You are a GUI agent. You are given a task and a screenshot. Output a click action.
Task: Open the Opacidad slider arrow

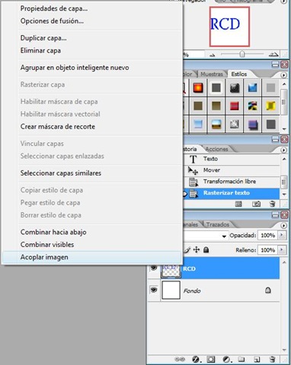281,235
